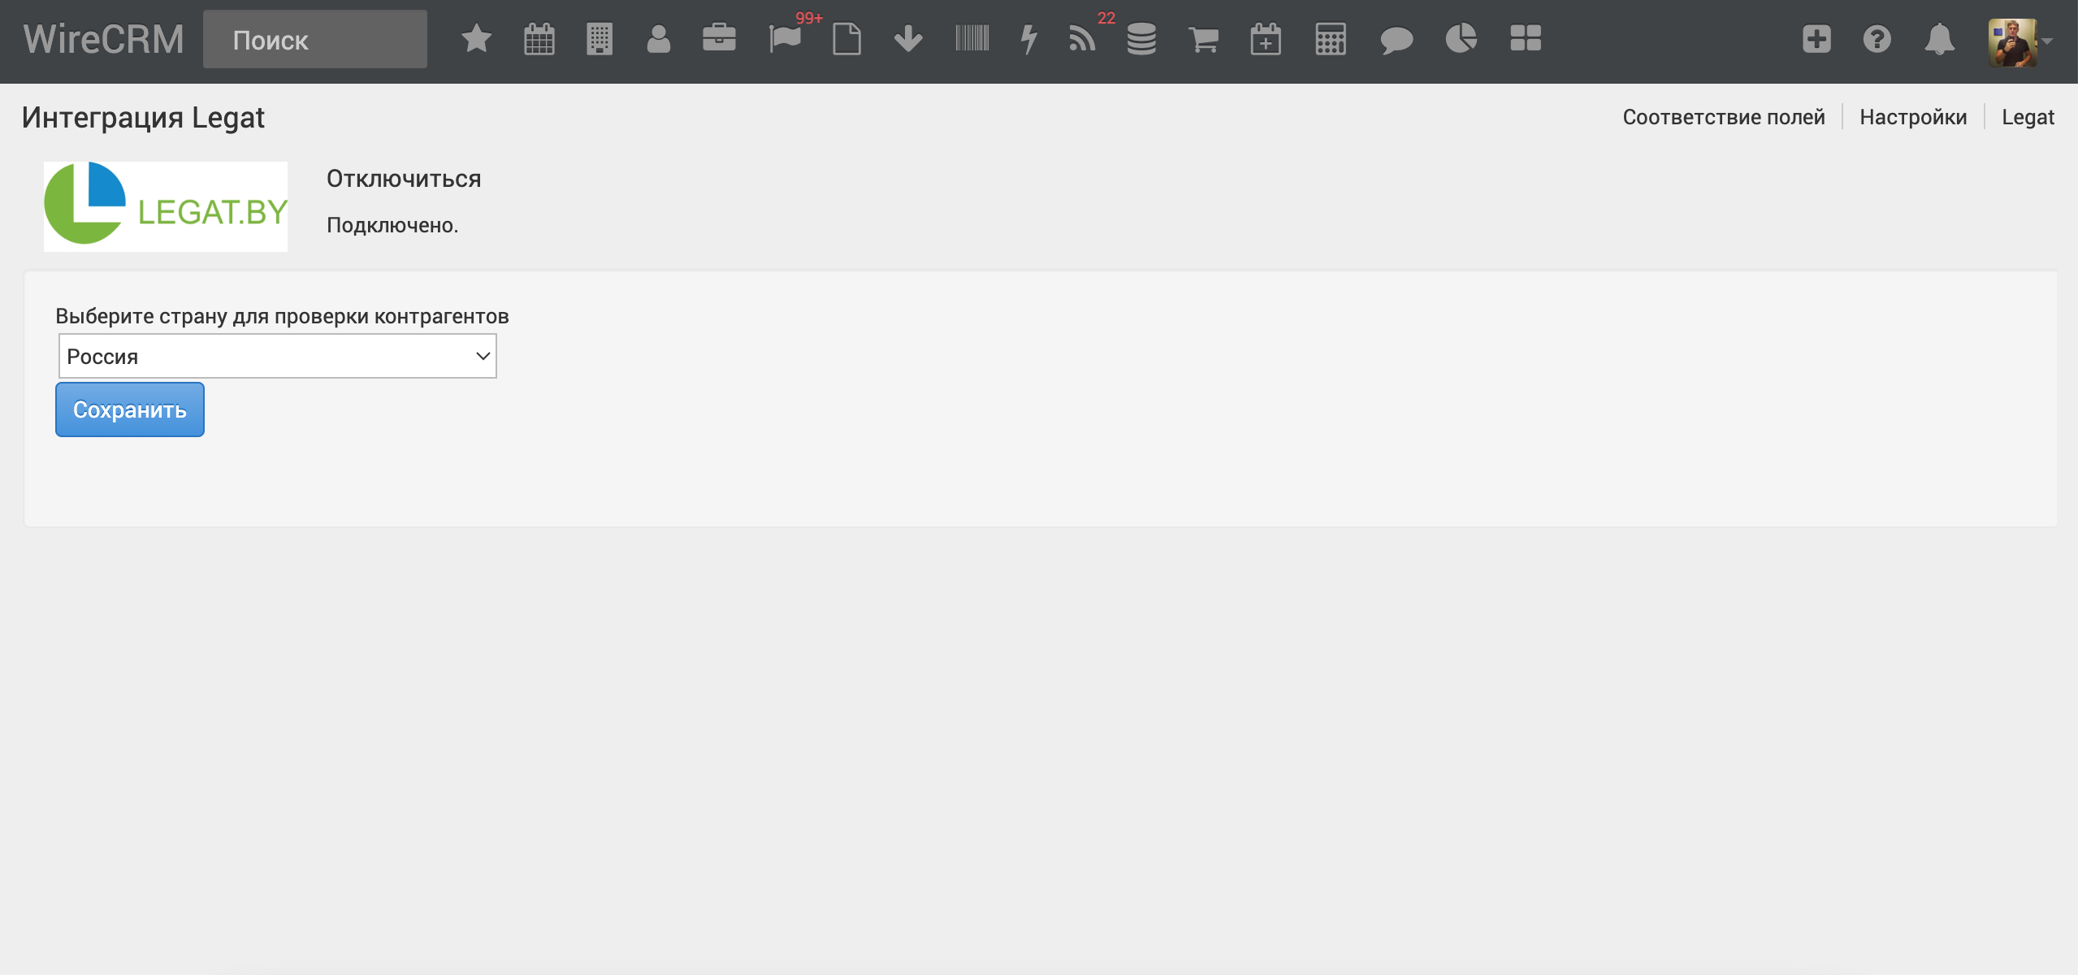This screenshot has width=2078, height=975.
Task: Open the pie chart reports icon
Action: [x=1461, y=38]
